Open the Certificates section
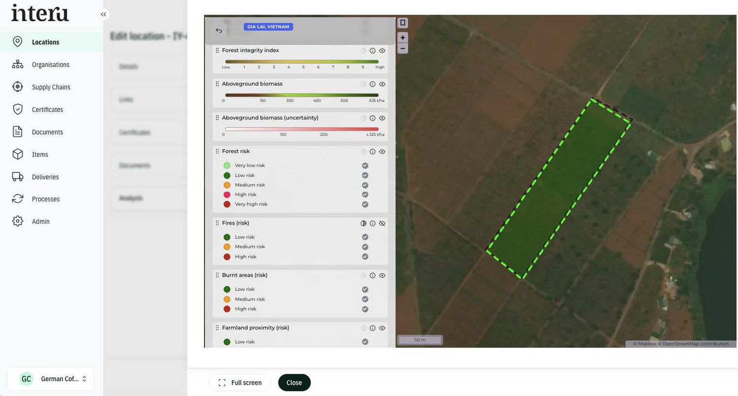This screenshot has height=396, width=738. click(51, 110)
